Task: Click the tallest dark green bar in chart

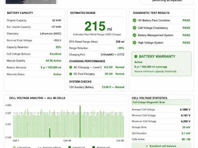Action: pyautogui.click(x=80, y=121)
